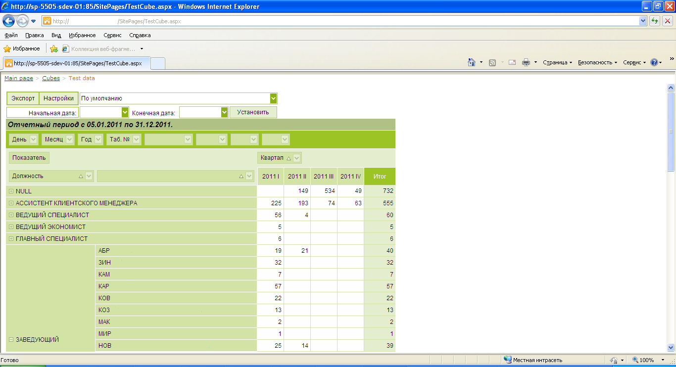This screenshot has height=367, width=676.
Task: Click the Местная интрасеть security zone
Action: click(x=532, y=360)
